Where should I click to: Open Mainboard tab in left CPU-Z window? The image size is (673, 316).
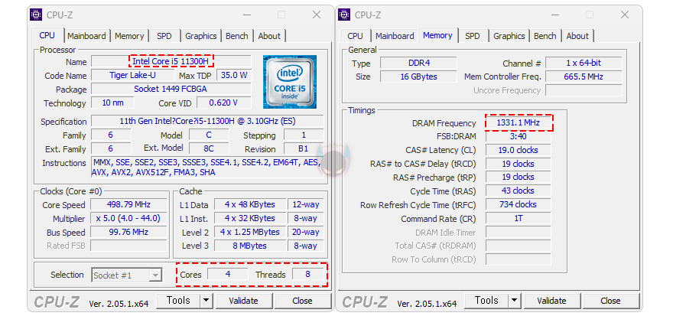pos(86,36)
